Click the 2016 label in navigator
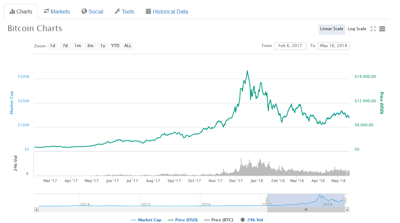This screenshot has height=223, width=400. (x=206, y=204)
